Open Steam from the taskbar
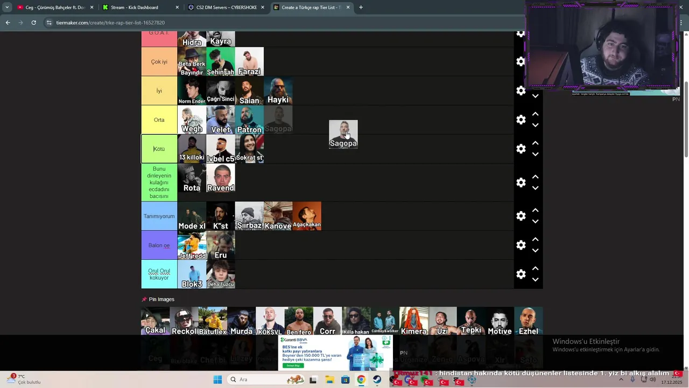This screenshot has width=689, height=388. click(377, 379)
